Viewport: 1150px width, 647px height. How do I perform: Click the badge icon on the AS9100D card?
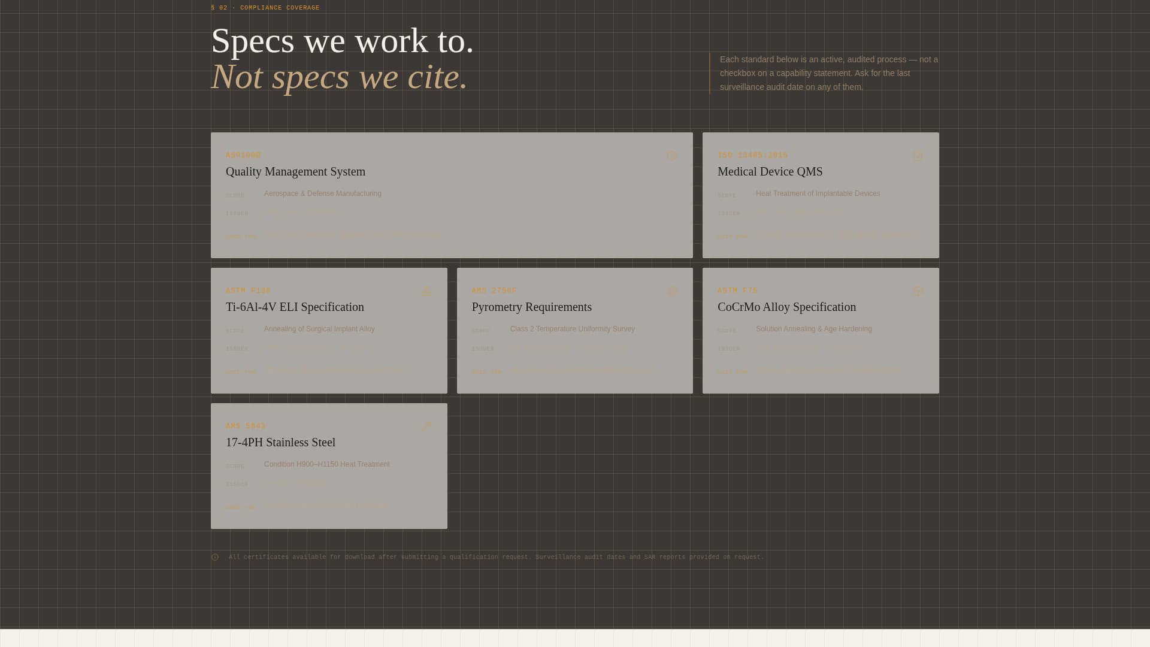pyautogui.click(x=671, y=156)
